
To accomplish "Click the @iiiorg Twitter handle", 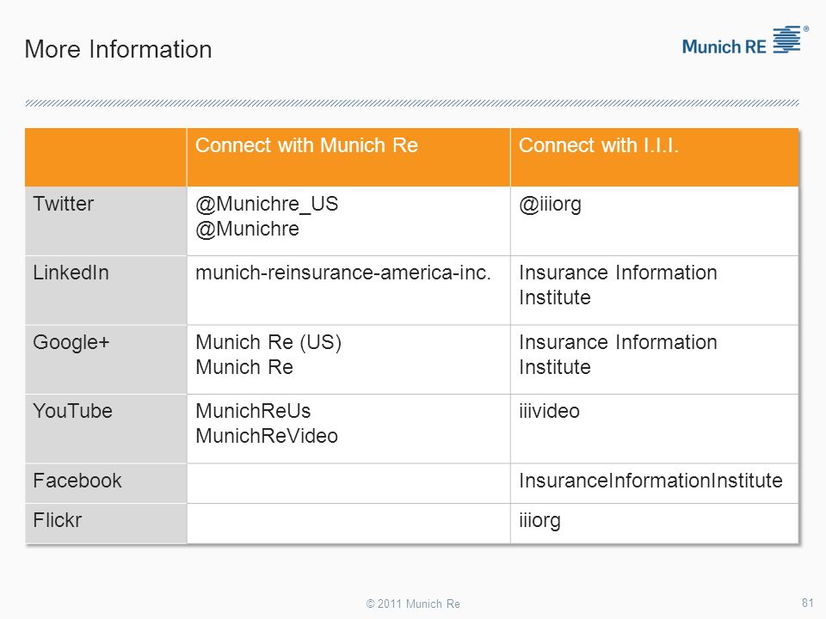I will (550, 205).
